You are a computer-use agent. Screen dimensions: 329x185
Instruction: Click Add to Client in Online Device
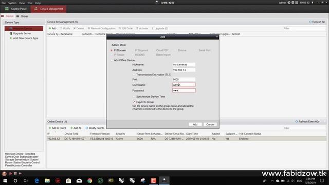point(57,128)
